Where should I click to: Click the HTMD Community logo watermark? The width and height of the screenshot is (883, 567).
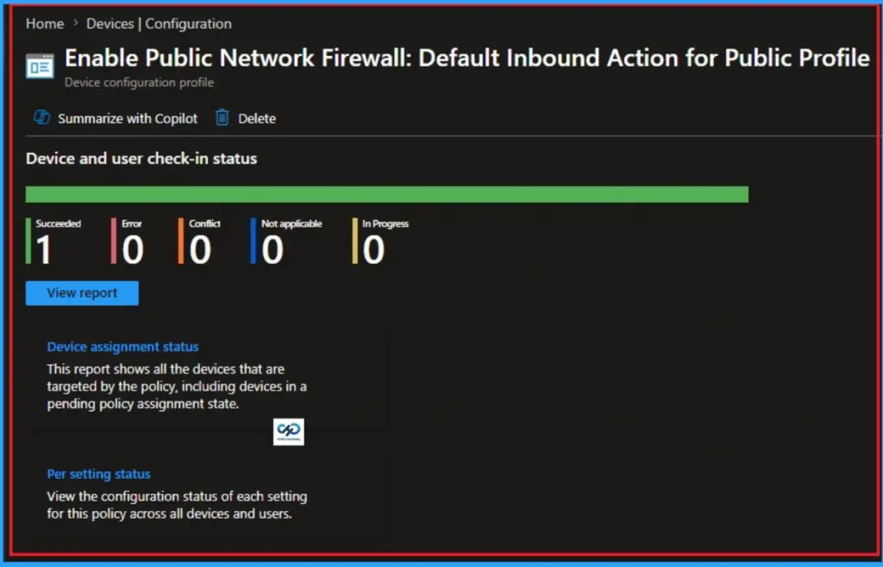289,432
